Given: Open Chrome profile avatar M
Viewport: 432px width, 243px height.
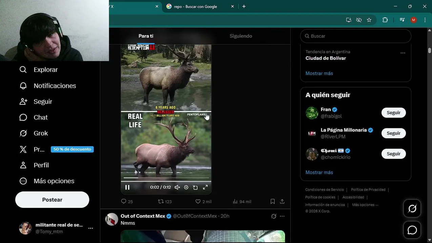Looking at the screenshot, I should coord(413,20).
